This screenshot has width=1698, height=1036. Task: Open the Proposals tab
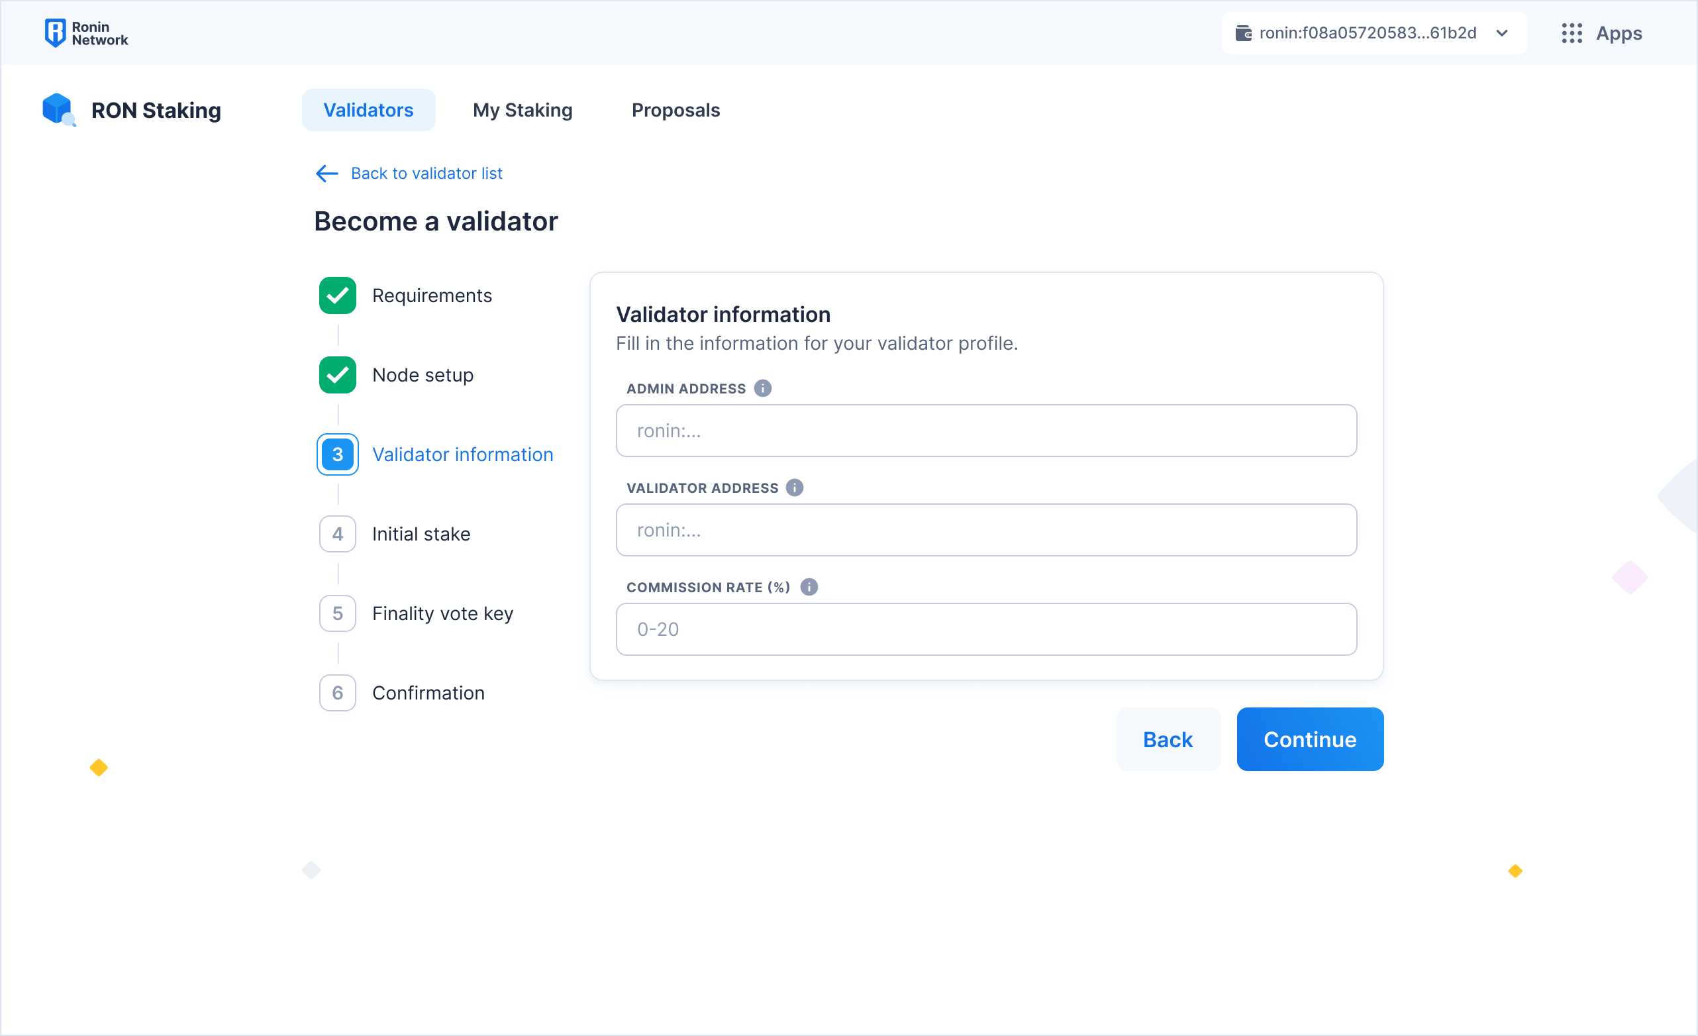(x=676, y=110)
